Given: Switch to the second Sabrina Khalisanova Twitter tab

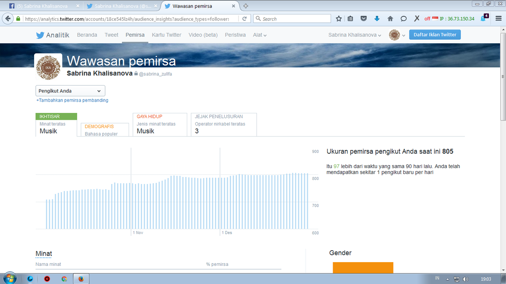Looking at the screenshot, I should pos(121,6).
